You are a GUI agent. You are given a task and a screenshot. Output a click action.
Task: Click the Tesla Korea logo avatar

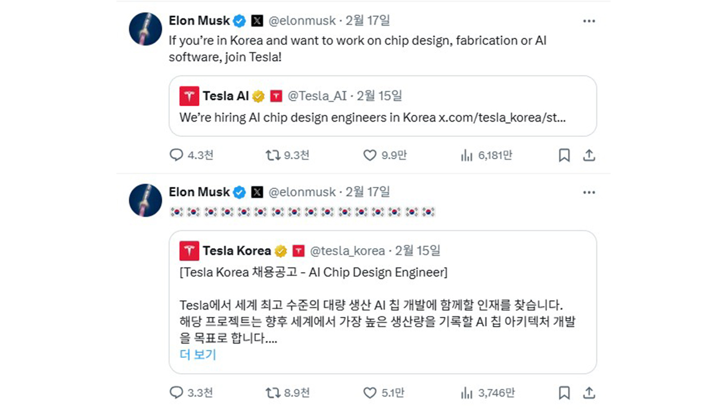[189, 251]
